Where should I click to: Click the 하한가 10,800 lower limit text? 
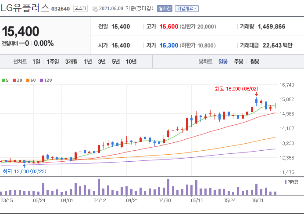(198, 45)
